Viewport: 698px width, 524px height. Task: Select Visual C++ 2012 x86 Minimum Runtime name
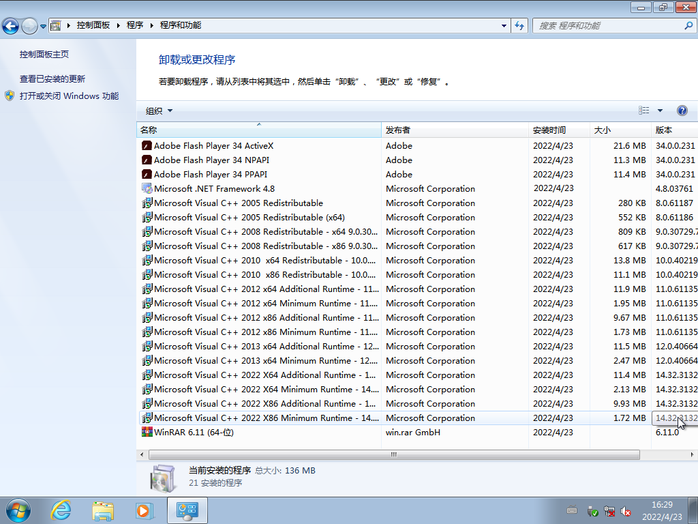tap(266, 332)
